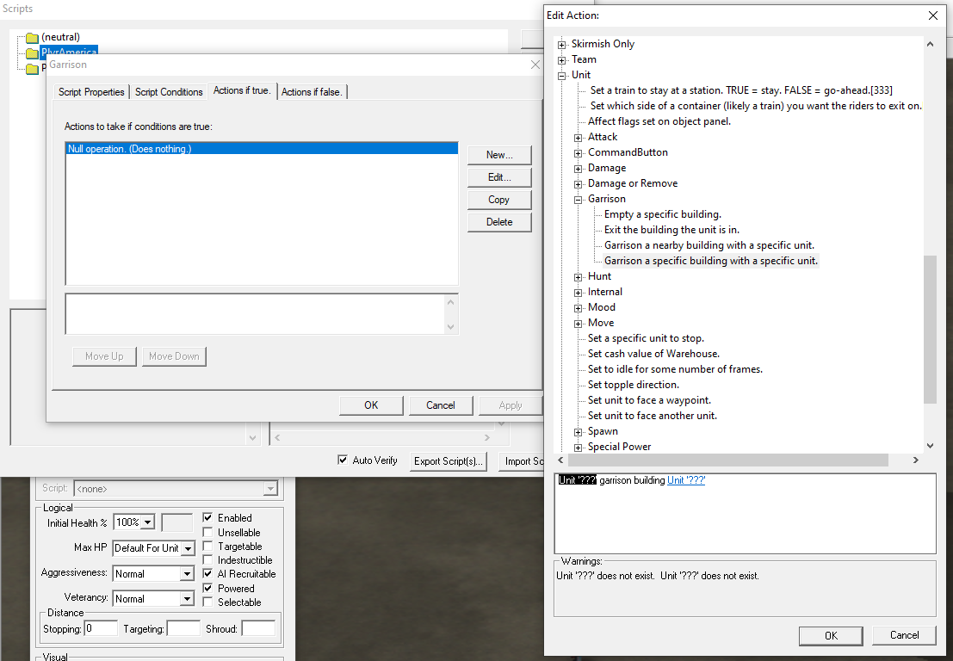
Task: Switch to the 'Actions if false.' tab
Action: [x=312, y=90]
